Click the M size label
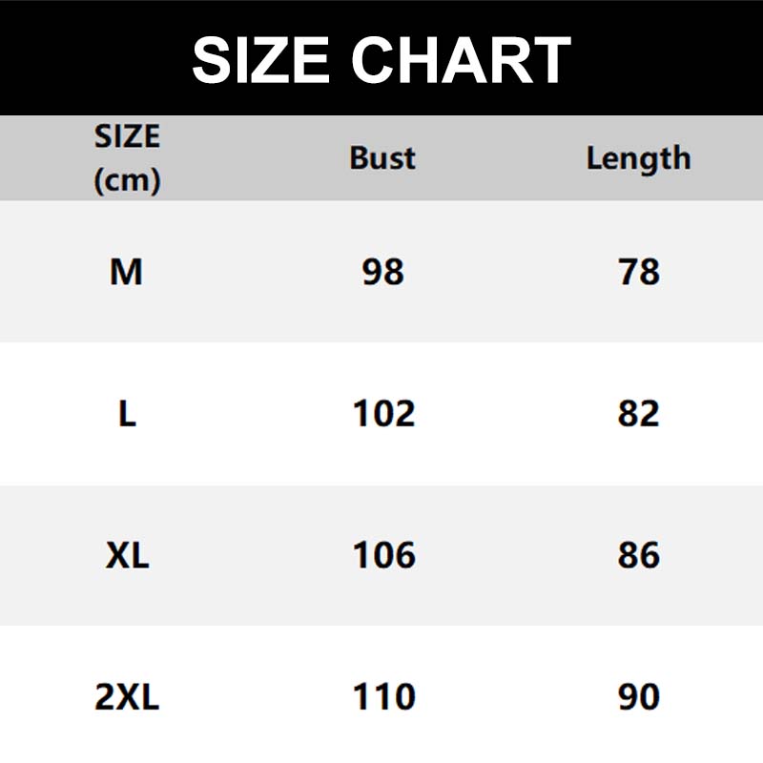 pos(127,273)
